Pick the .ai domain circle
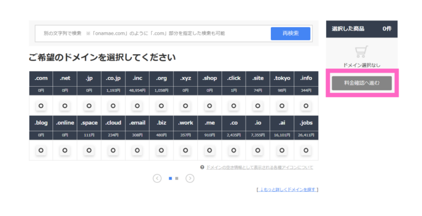 click(282, 150)
